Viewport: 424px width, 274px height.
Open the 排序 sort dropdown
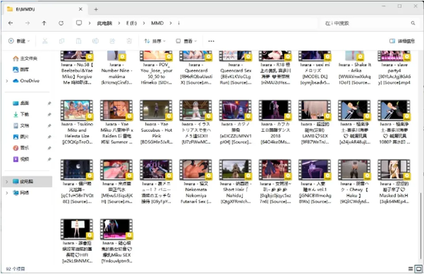(x=155, y=41)
